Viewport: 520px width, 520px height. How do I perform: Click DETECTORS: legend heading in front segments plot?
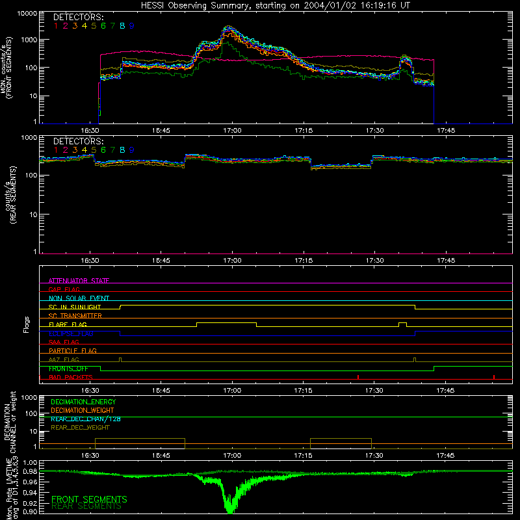[x=78, y=18]
